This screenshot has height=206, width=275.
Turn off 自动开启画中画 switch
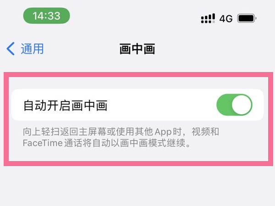point(234,105)
